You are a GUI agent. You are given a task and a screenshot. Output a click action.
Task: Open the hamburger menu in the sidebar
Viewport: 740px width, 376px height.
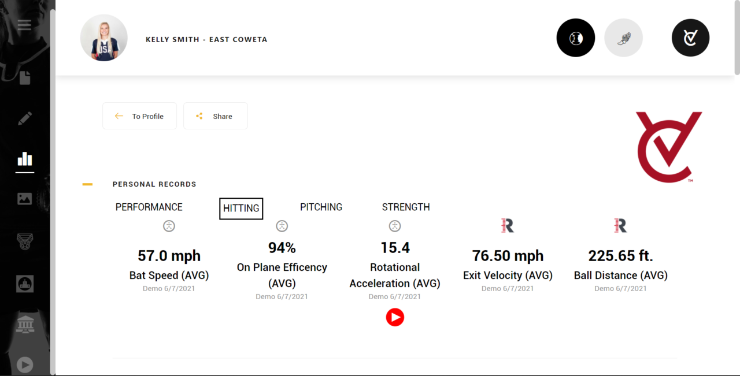pos(24,25)
